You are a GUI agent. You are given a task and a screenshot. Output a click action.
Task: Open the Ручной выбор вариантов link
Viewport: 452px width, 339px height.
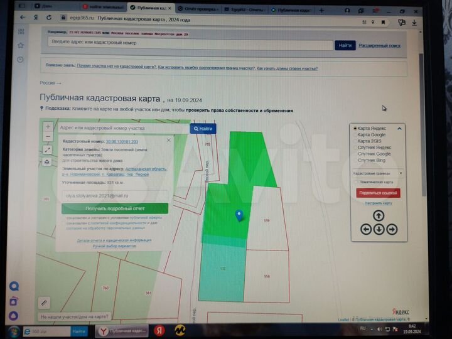coord(114,246)
